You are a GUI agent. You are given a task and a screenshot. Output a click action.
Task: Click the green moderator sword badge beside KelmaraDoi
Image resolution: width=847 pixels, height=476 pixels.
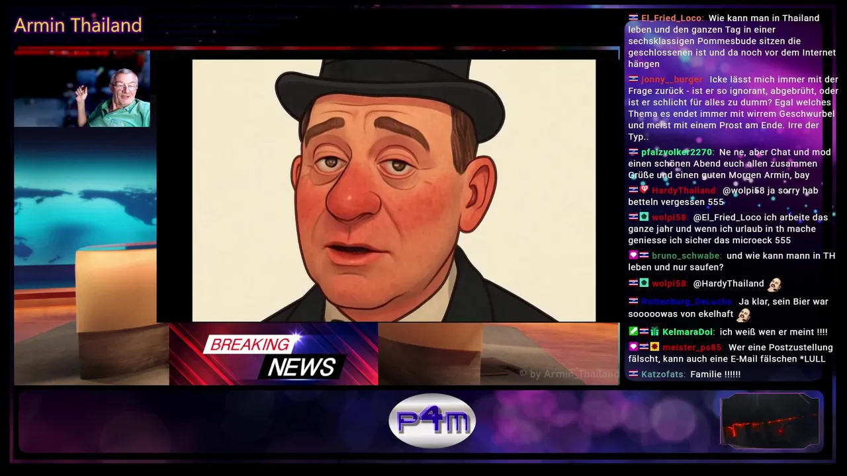click(633, 332)
